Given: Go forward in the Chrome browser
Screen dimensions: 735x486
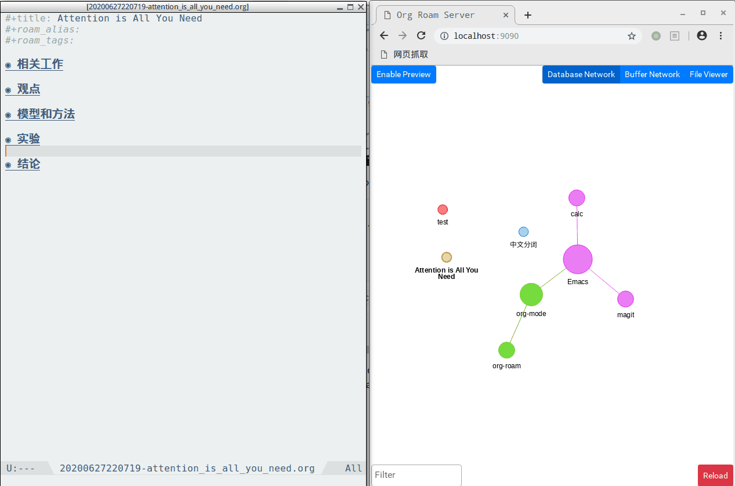Looking at the screenshot, I should point(403,36).
